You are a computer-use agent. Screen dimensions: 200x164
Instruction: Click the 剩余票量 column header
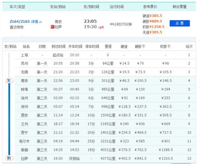(x=180, y=7)
